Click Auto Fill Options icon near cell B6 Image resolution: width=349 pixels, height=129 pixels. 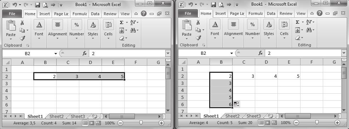pos(236,104)
